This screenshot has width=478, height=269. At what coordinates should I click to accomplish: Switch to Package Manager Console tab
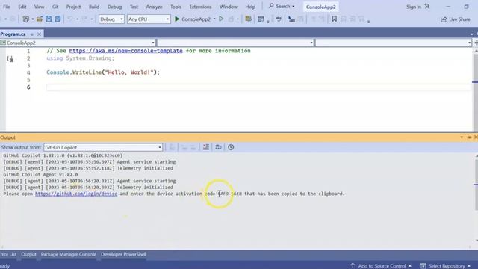(x=68, y=254)
